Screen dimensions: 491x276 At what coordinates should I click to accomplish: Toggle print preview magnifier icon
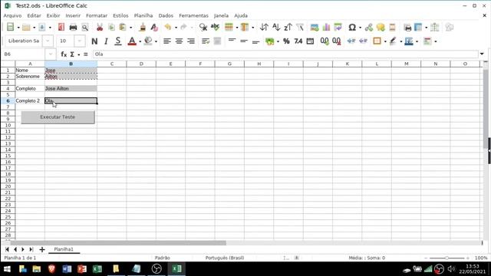pyautogui.click(x=85, y=28)
